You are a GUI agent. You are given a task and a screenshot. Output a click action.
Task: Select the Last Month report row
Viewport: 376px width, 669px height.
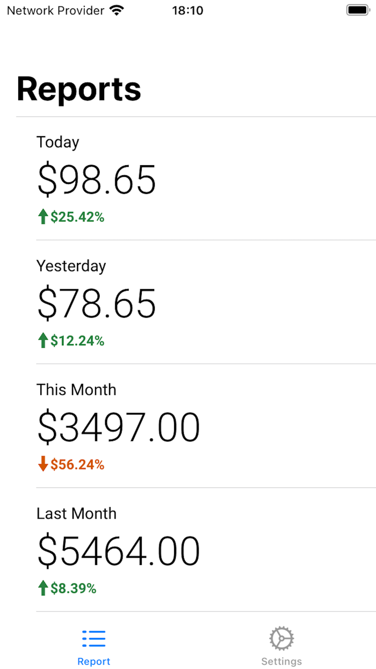[188, 549]
